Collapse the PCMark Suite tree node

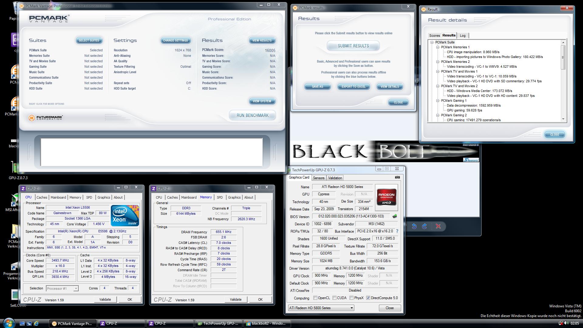tap(432, 43)
